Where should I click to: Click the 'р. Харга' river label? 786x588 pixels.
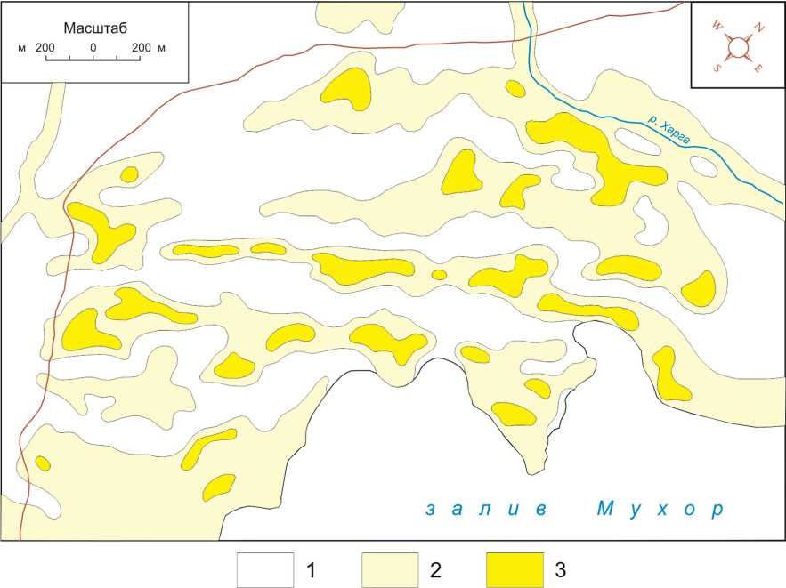(x=669, y=130)
